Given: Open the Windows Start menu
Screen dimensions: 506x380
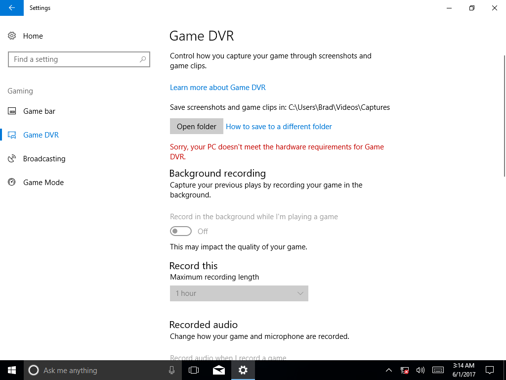Looking at the screenshot, I should coord(12,370).
